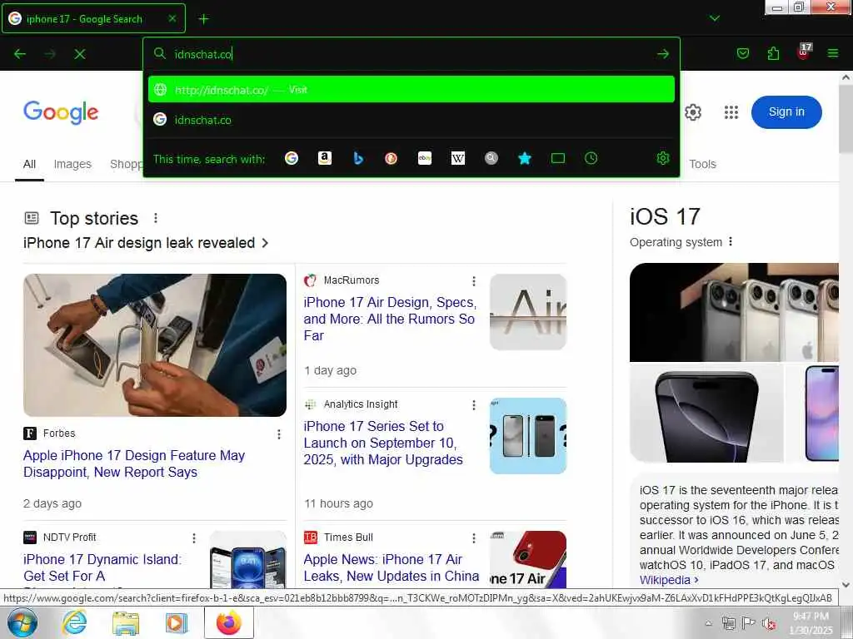Search this time with Bing icon
The height and width of the screenshot is (639, 853).
pos(358,158)
